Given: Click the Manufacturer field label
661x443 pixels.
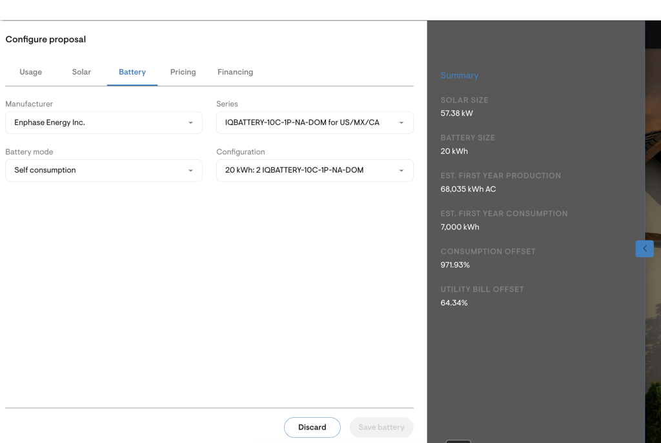Looking at the screenshot, I should [29, 104].
